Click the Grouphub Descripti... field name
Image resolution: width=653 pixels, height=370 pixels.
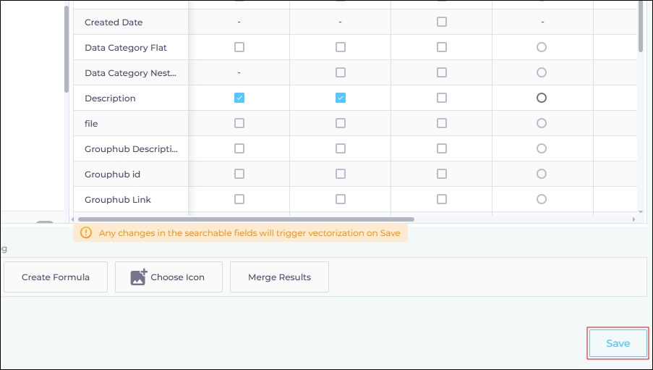click(x=131, y=148)
